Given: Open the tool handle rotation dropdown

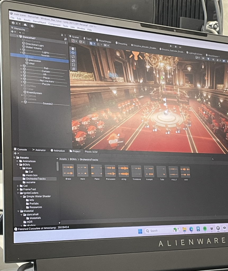Looking at the screenshot, I should coord(82,42).
